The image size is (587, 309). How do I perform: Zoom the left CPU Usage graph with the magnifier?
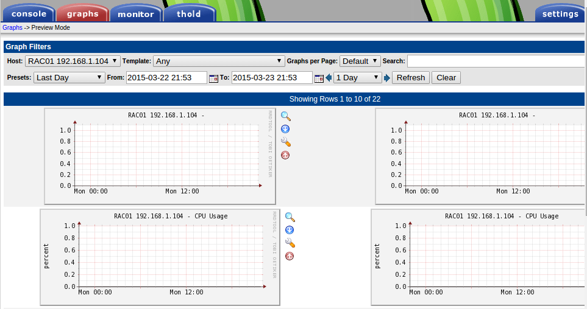point(290,217)
